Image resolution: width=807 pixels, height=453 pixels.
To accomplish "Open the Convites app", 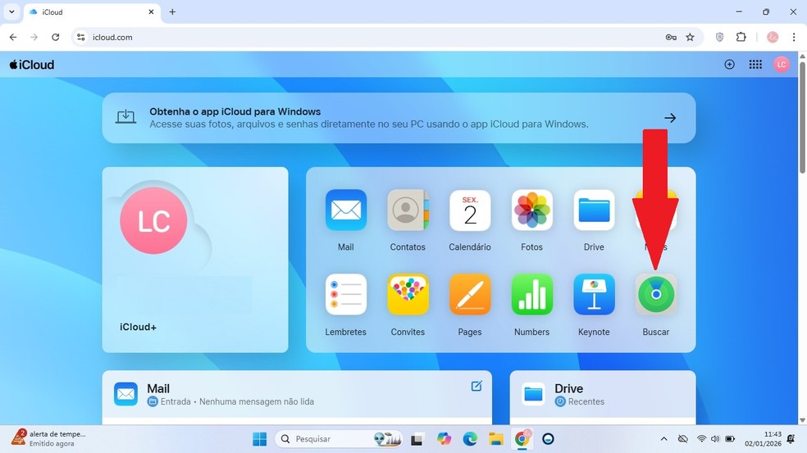I will point(408,295).
